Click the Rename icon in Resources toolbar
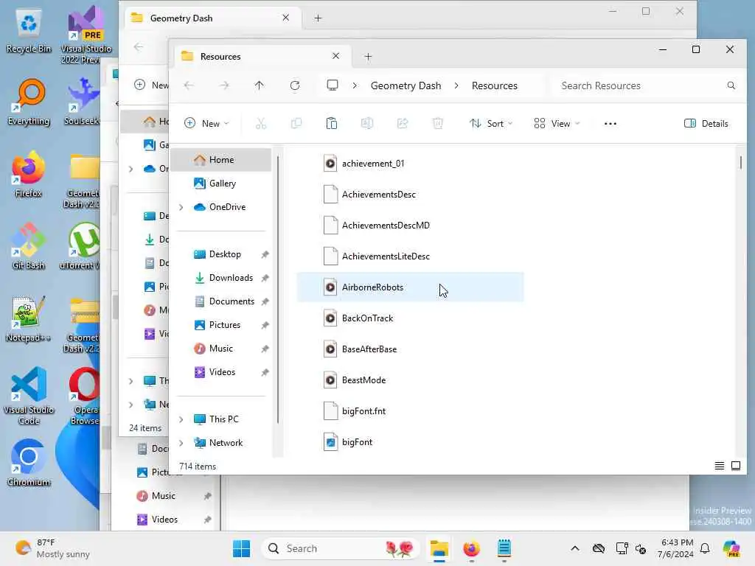This screenshot has width=755, height=566. pyautogui.click(x=367, y=124)
